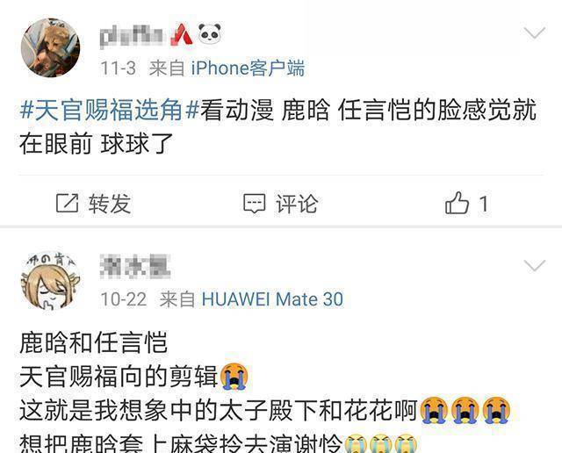Expand the second post's chevron menu
Screen dimensions: 562x453
point(535,265)
